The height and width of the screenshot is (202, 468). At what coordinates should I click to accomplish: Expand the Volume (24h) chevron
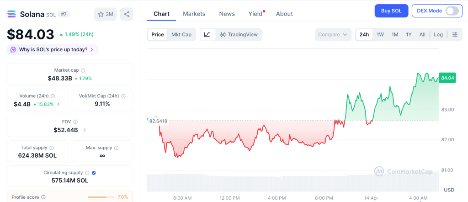(58, 104)
